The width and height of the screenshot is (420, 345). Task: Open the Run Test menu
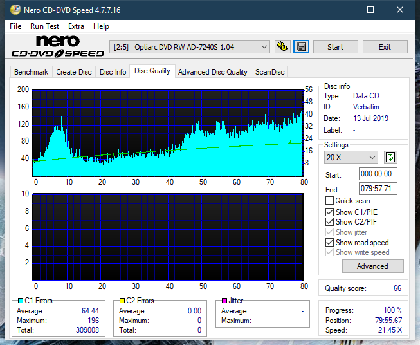click(44, 26)
